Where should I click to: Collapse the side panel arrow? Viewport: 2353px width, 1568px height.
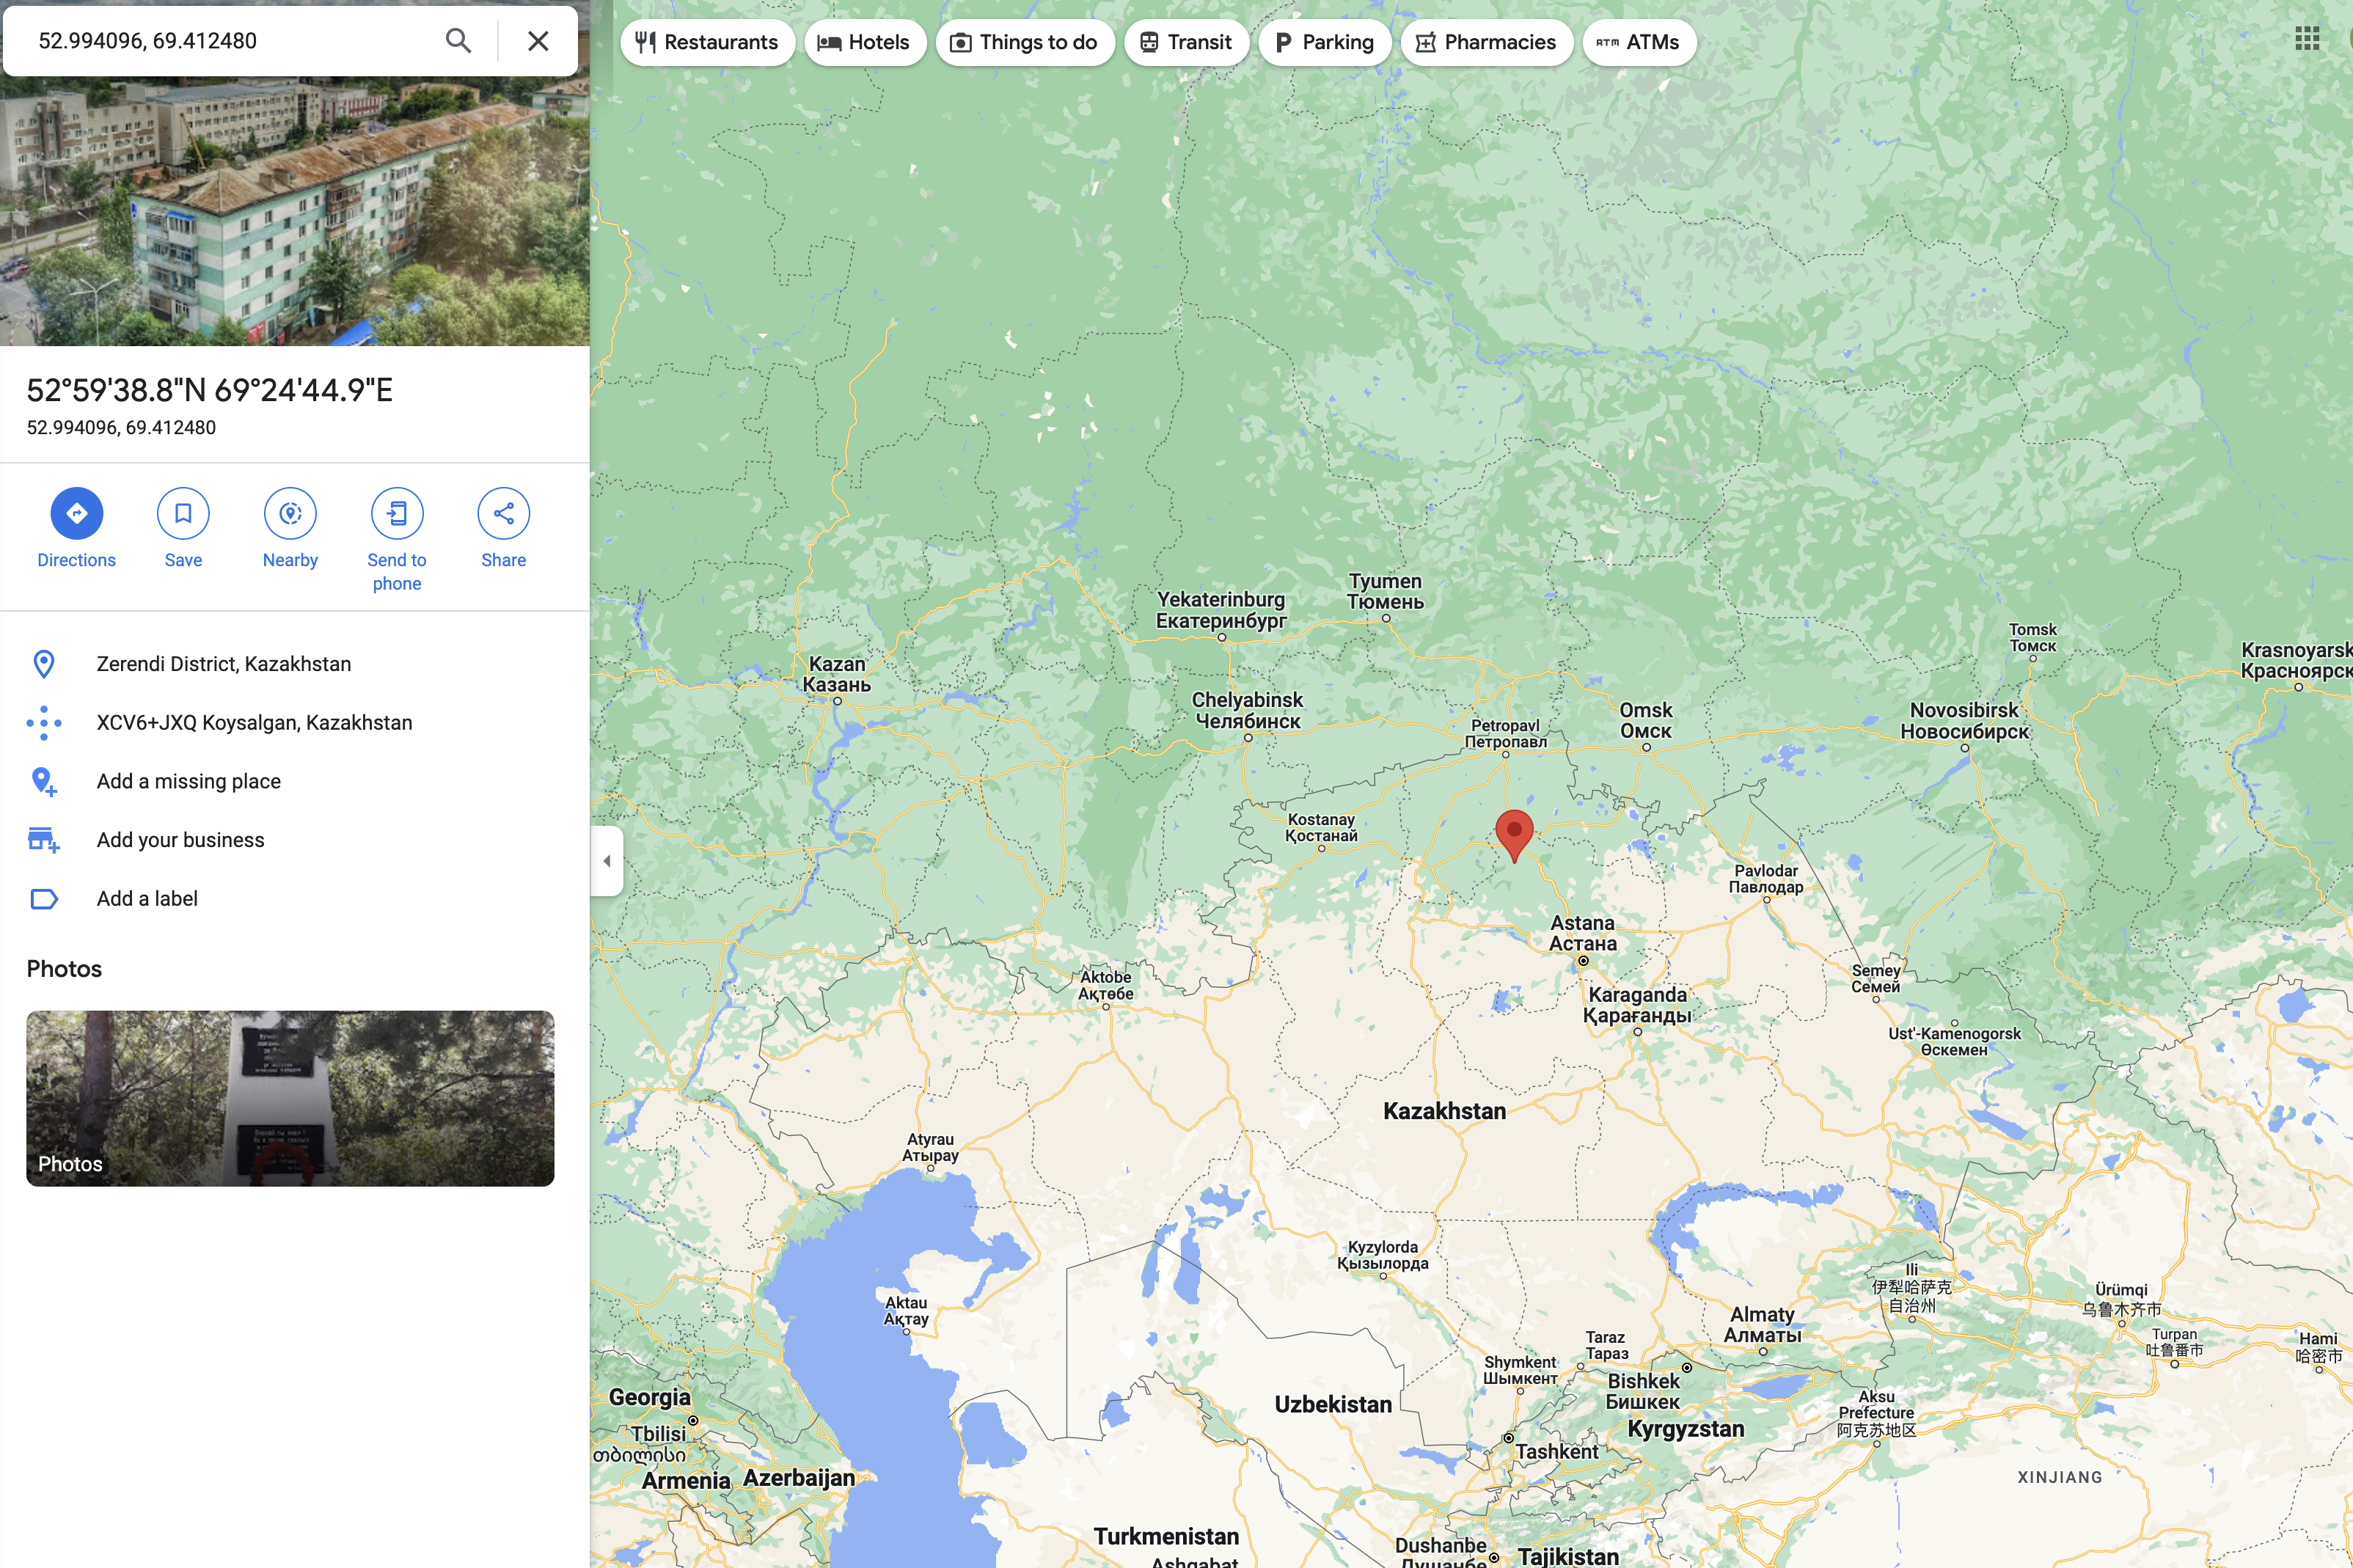(607, 861)
